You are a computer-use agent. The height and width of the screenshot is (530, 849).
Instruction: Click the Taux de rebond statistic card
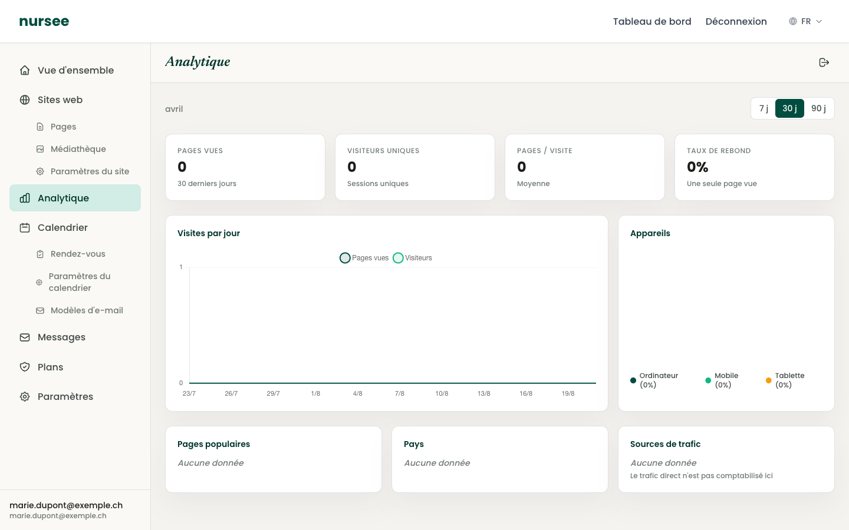(755, 167)
